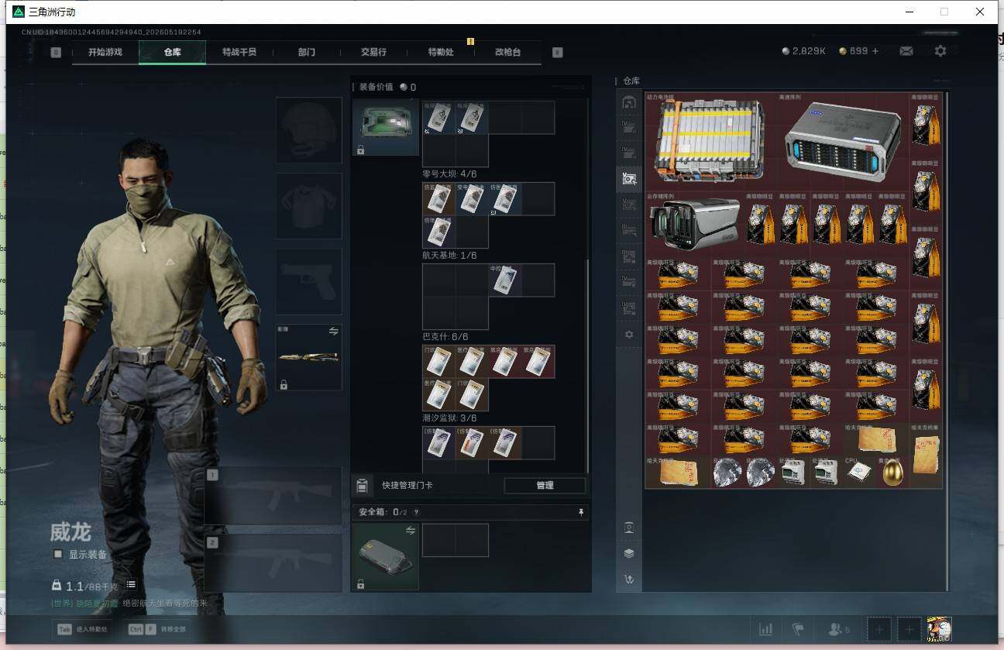Select the golden egg item
The height and width of the screenshot is (650, 1004).
(x=892, y=471)
